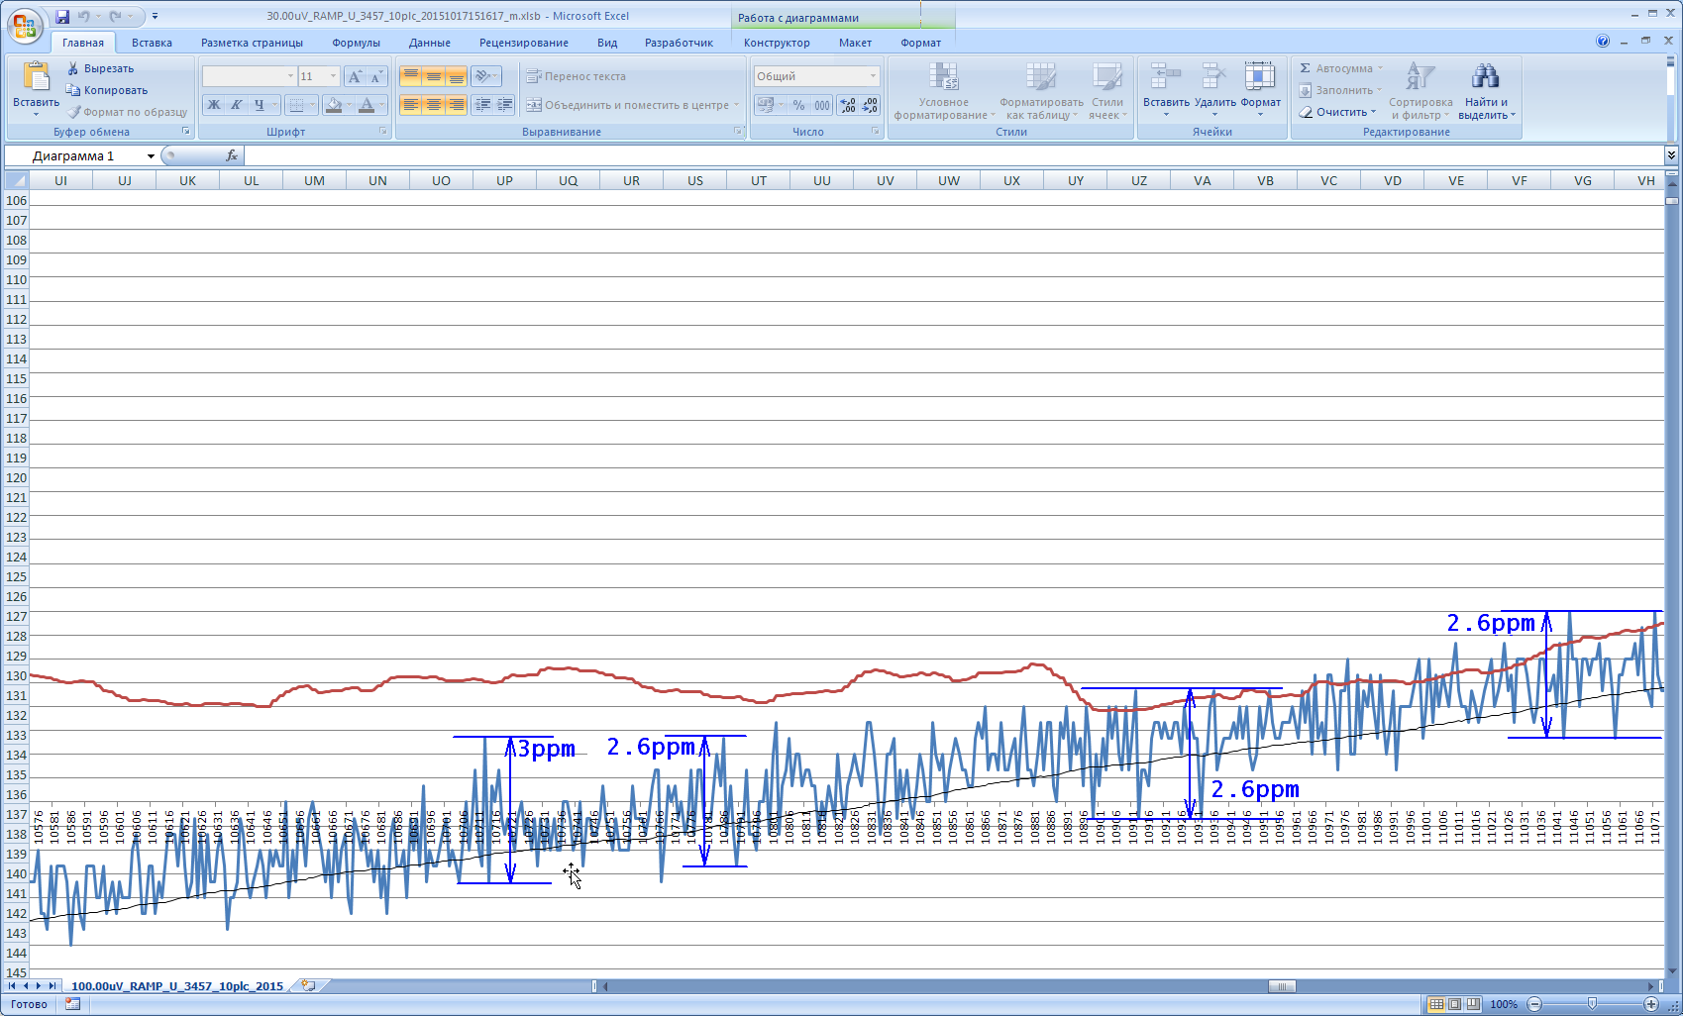Apply the percent style format
This screenshot has height=1016, width=1683.
[799, 105]
